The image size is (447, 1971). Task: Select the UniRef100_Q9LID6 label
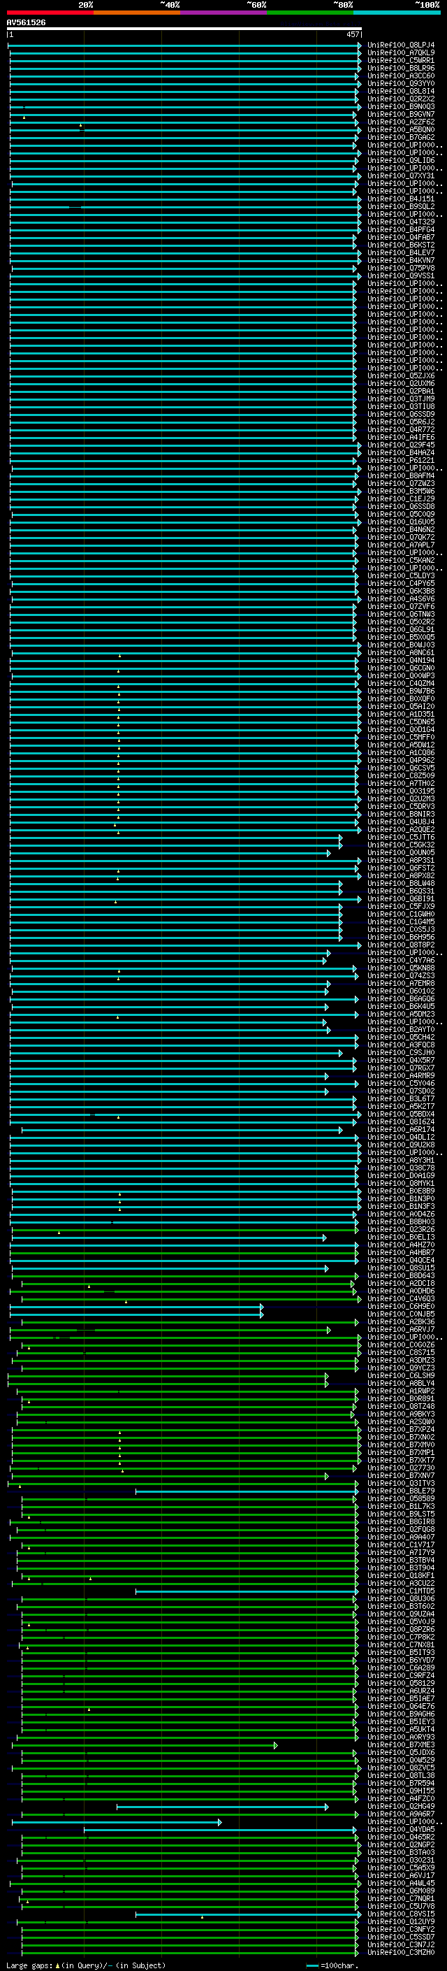click(401, 161)
